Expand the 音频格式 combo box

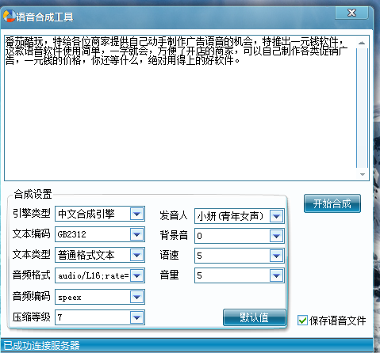coord(137,275)
